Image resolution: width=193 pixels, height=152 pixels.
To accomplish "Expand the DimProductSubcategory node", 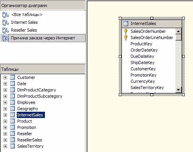I will (5, 96).
